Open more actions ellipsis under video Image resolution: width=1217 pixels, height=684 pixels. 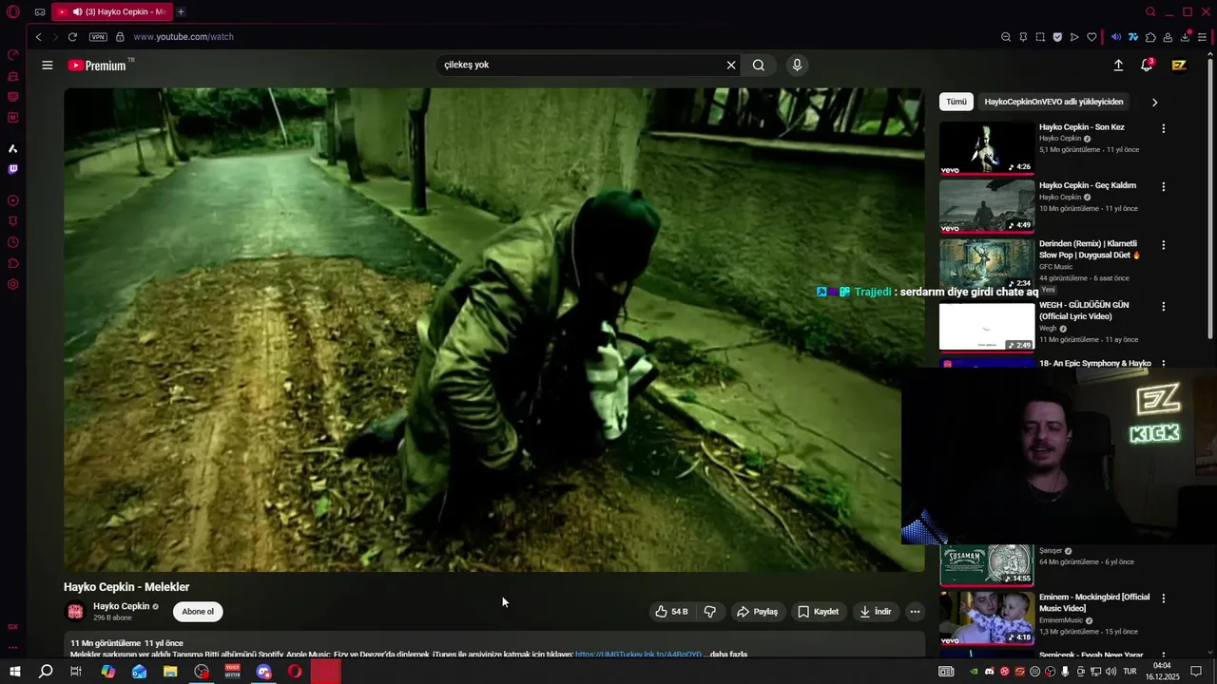(915, 612)
